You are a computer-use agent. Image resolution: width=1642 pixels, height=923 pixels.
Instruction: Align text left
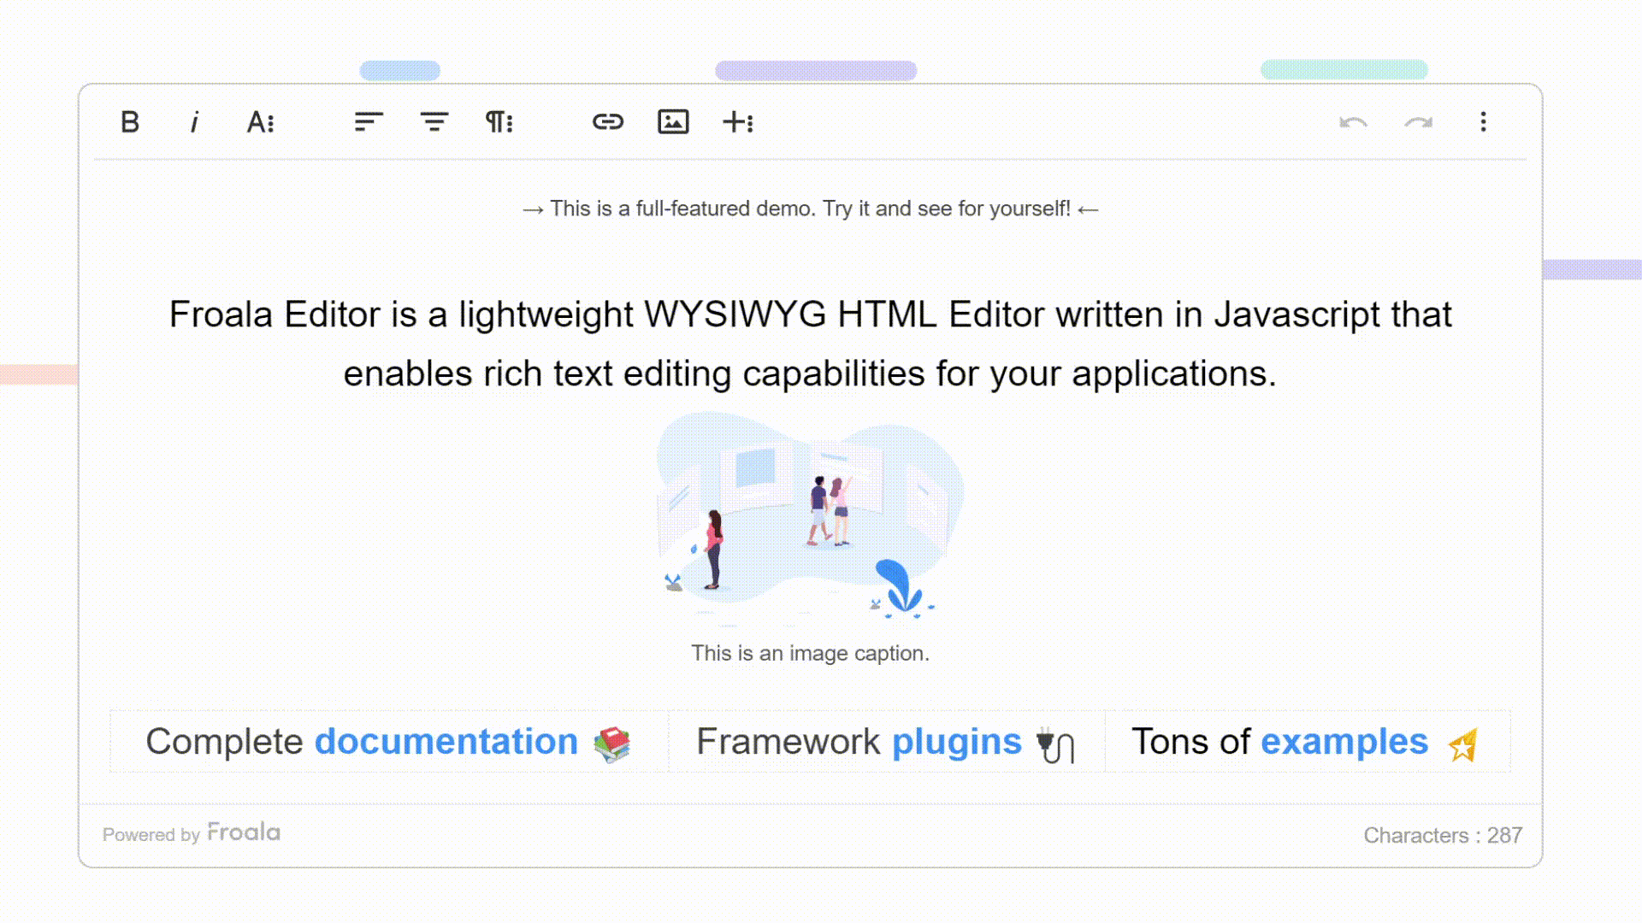pos(369,122)
